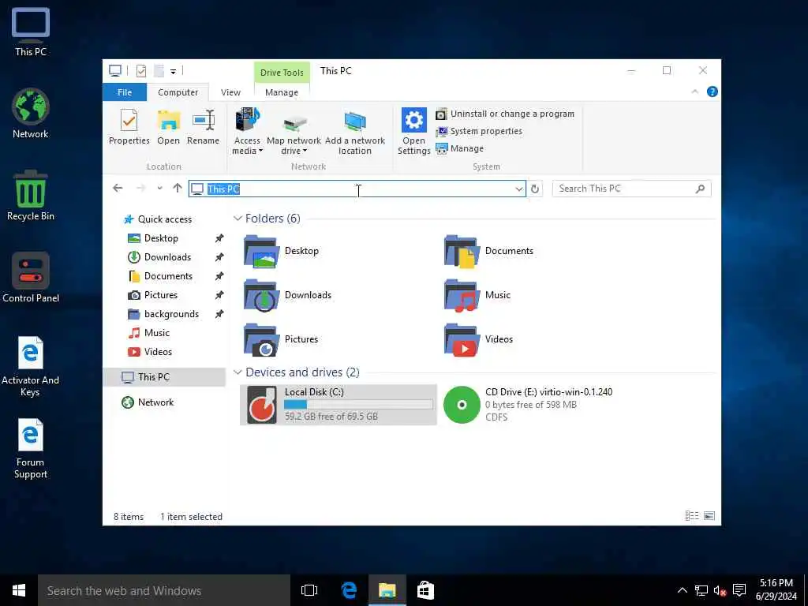The width and height of the screenshot is (808, 606).
Task: Select the Videos folder in content area
Action: [478, 339]
